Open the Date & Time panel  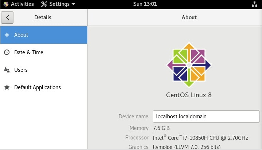(44, 52)
